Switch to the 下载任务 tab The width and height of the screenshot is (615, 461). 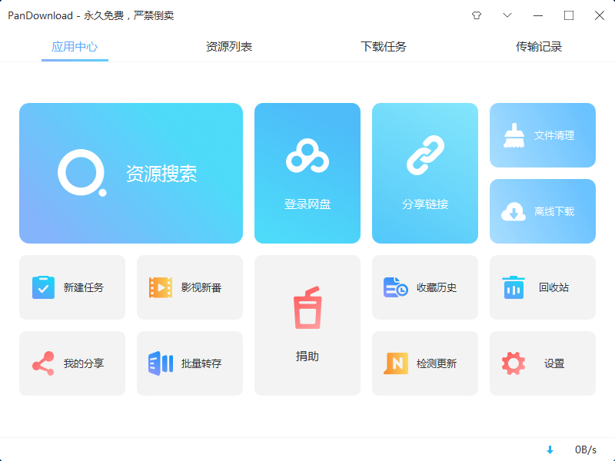(384, 47)
